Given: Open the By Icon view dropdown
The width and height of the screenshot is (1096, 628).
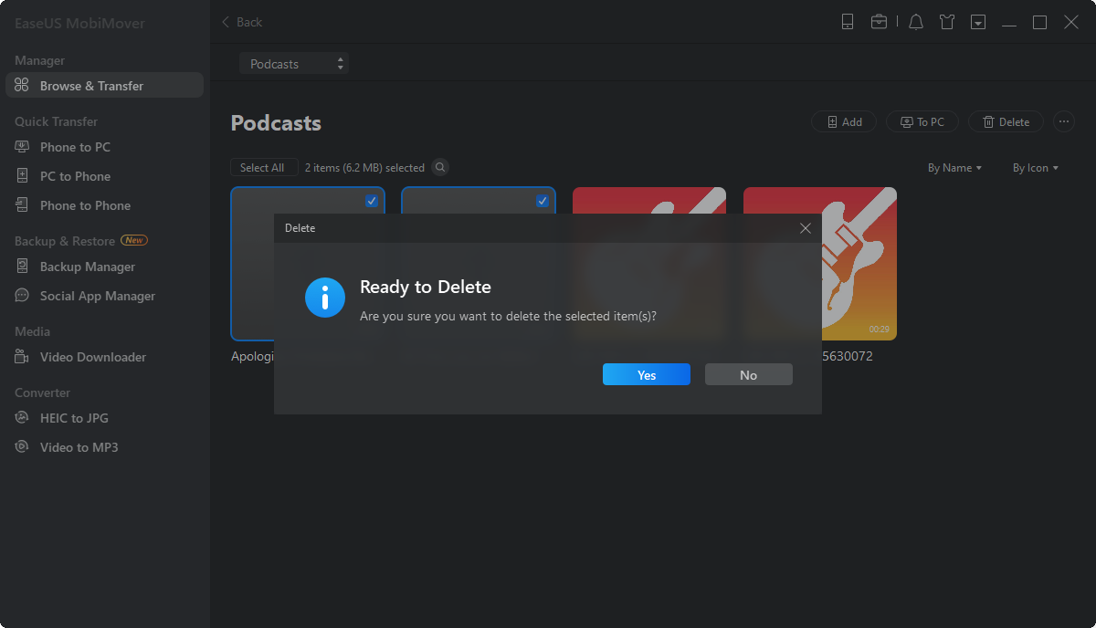Looking at the screenshot, I should (x=1036, y=168).
